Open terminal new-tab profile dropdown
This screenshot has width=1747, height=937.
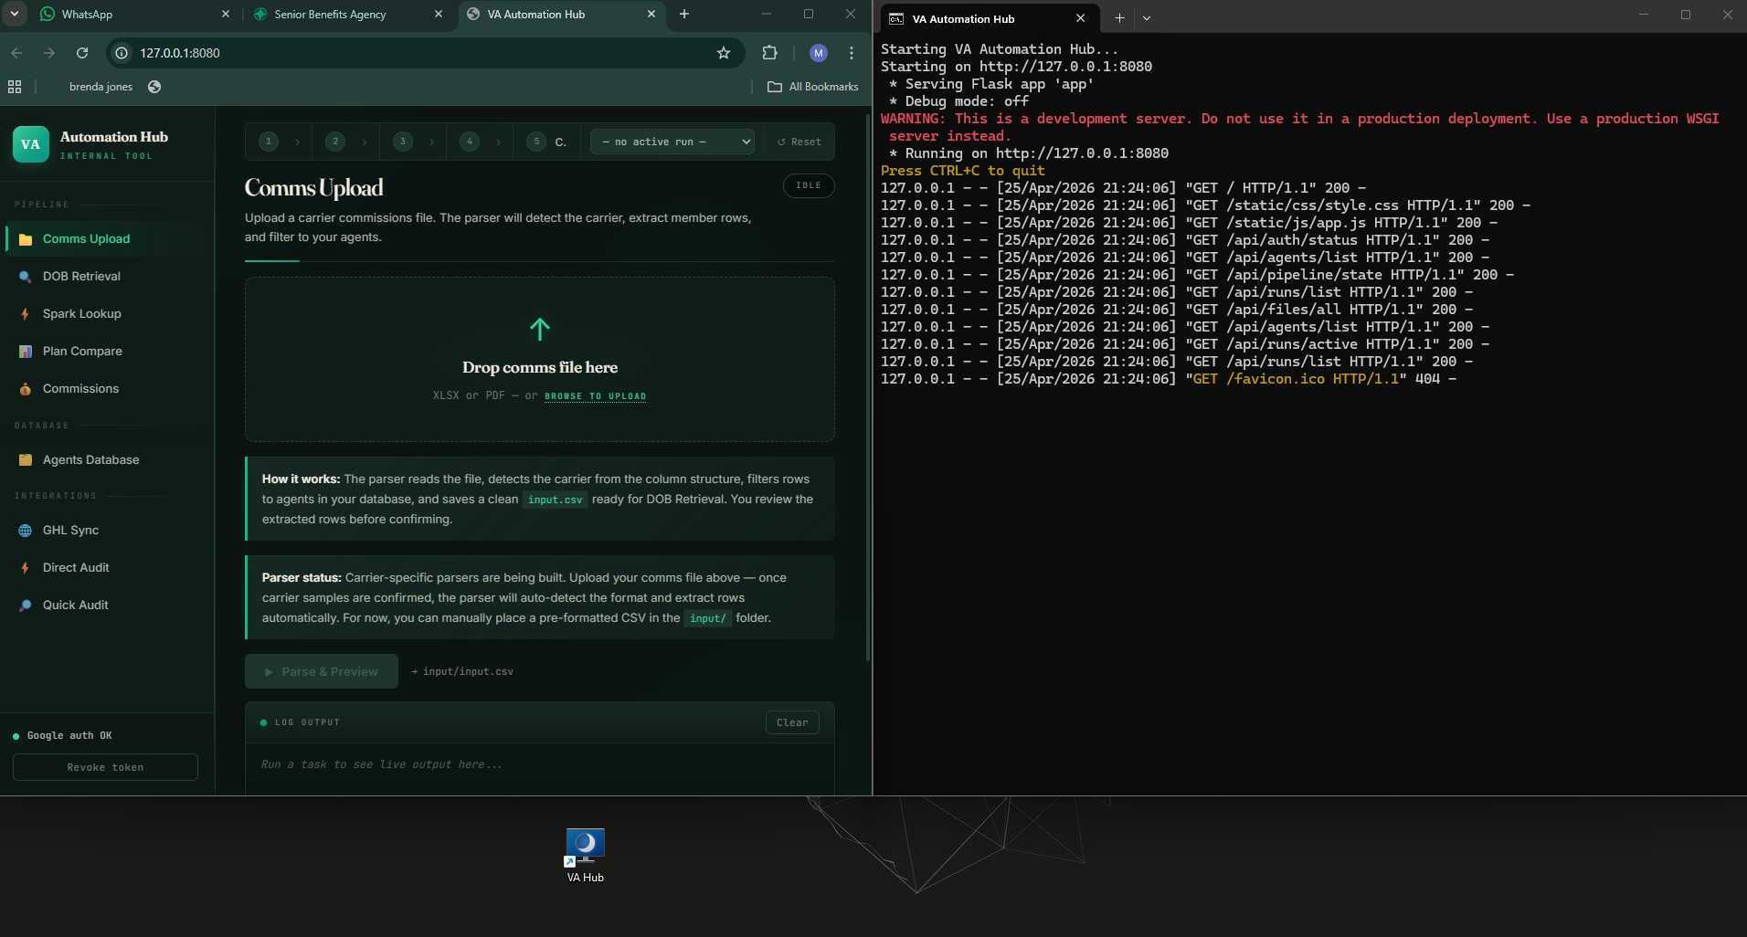coord(1147,18)
